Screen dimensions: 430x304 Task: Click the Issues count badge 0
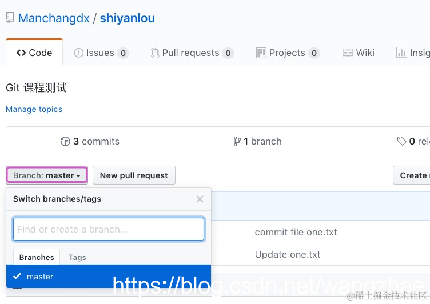tap(123, 53)
